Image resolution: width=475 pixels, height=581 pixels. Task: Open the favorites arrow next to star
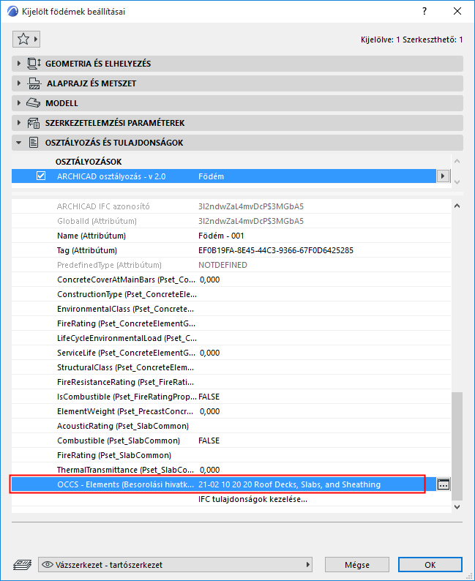click(36, 39)
